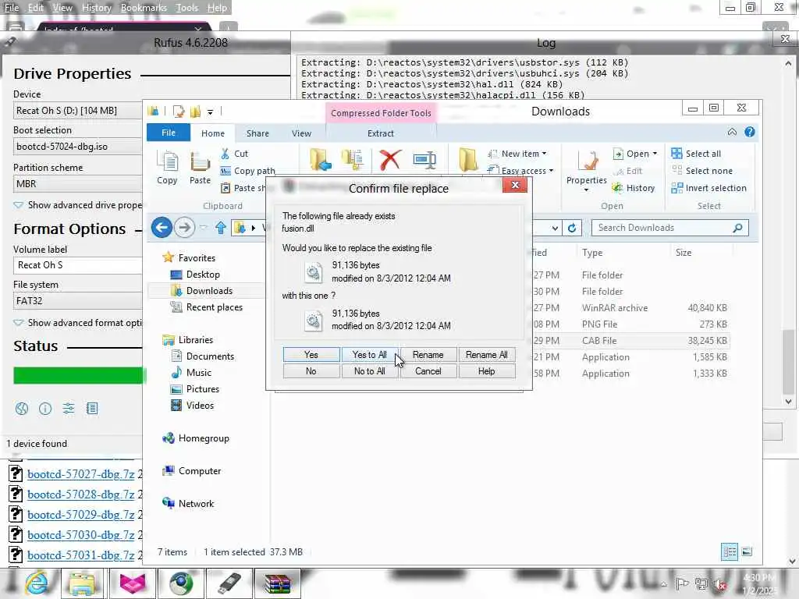Select Network in the navigation pane
This screenshot has height=599, width=799.
coord(196,503)
